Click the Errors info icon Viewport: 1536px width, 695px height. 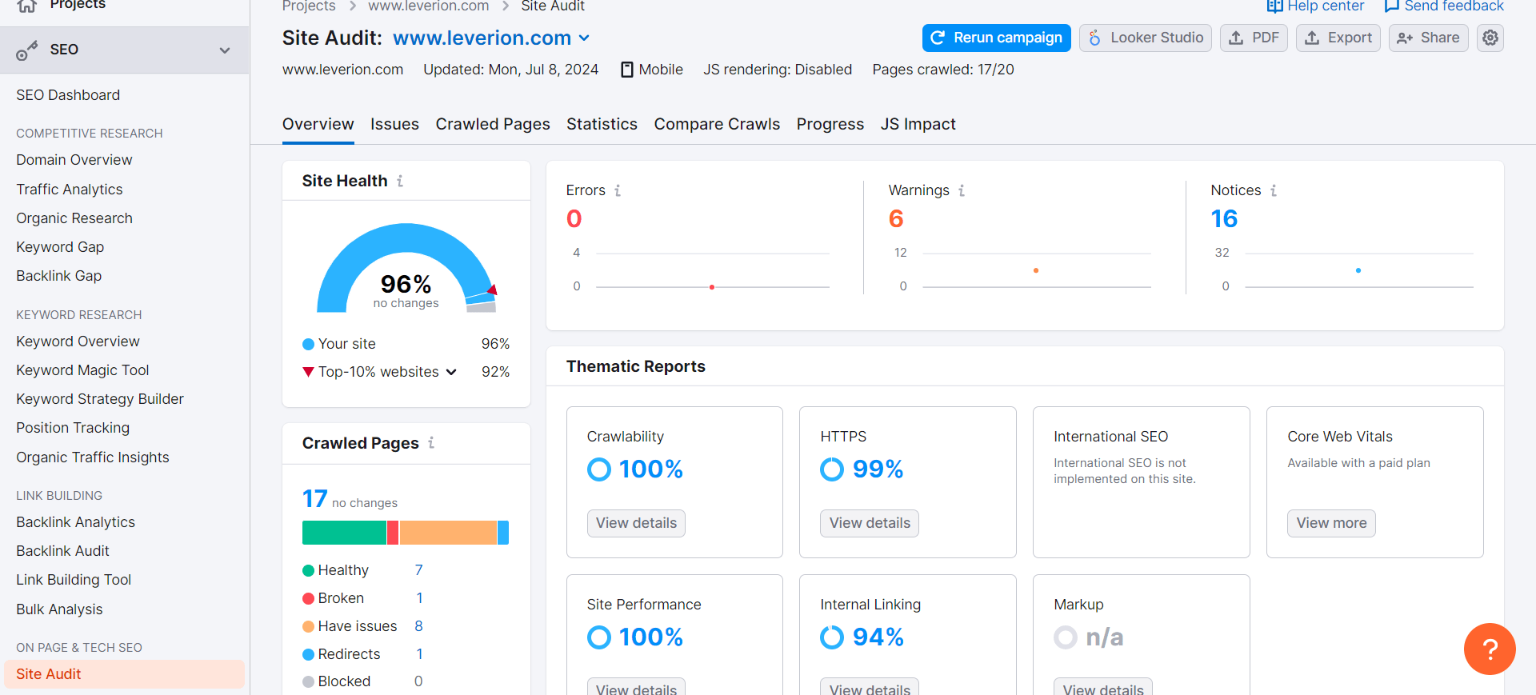tap(618, 190)
